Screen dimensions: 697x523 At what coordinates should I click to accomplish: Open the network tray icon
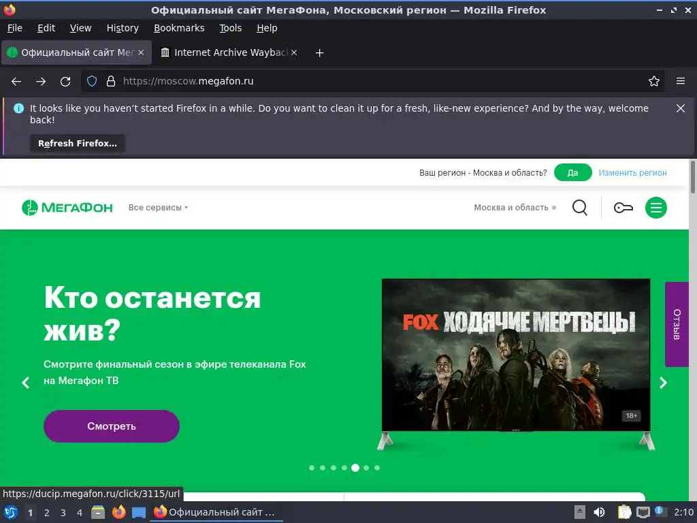[x=643, y=512]
